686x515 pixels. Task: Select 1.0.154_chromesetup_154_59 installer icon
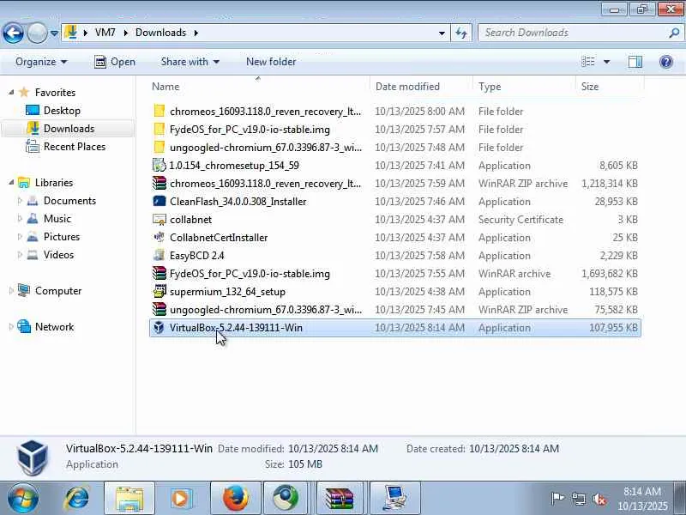pyautogui.click(x=159, y=165)
